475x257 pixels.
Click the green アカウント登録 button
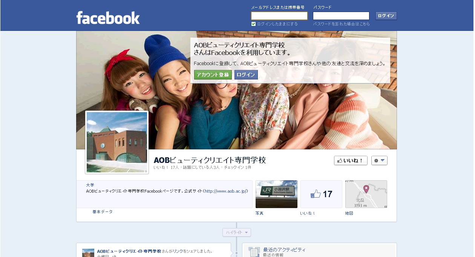[x=213, y=75]
